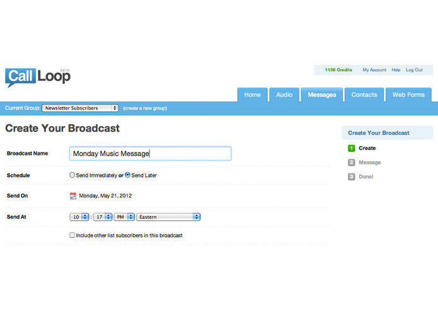Go to the Home tab
Viewport: 438px width, 311px height.
tap(253, 95)
